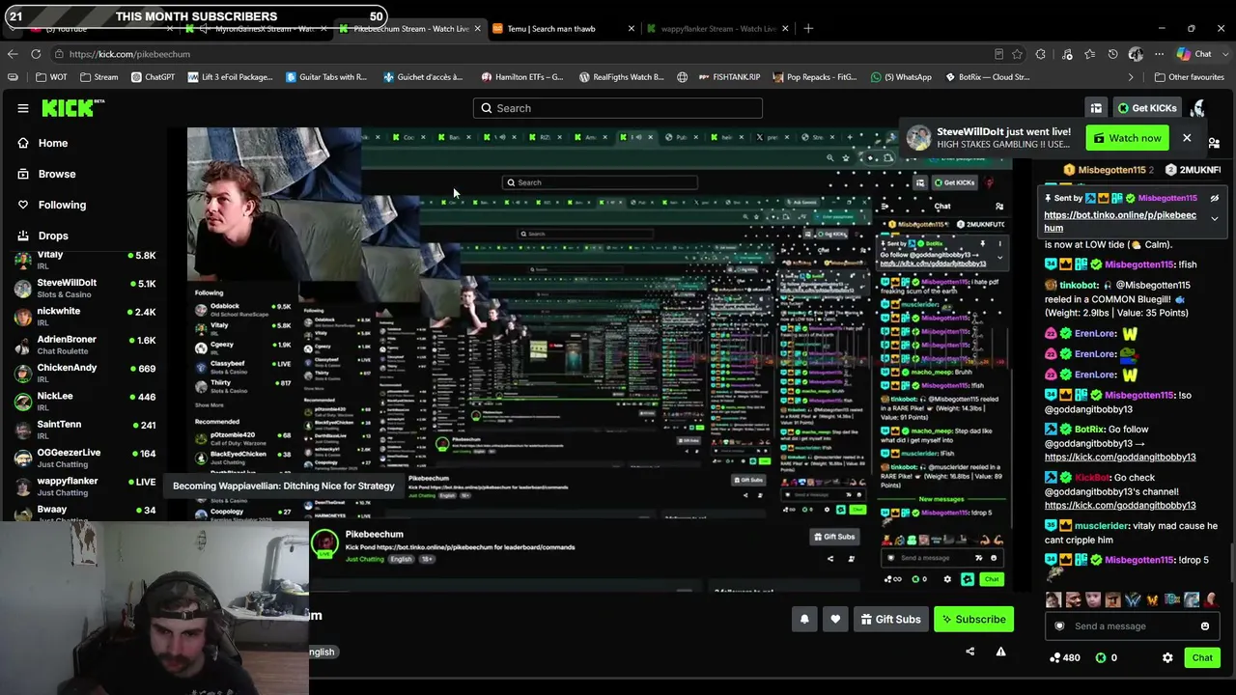Open BotRix Cloud bookmark
The width and height of the screenshot is (1236, 695).
click(x=987, y=77)
